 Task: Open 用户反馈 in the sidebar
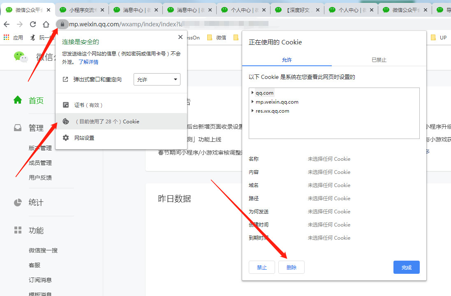point(40,178)
